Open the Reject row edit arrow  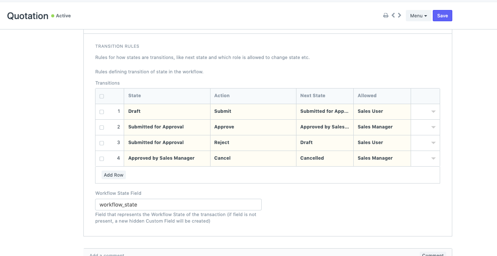[x=433, y=143]
